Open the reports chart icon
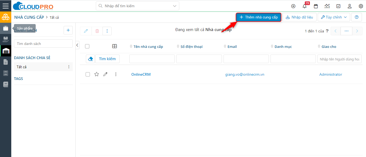Image resolution: width=366 pixels, height=157 pixels. [327, 6]
